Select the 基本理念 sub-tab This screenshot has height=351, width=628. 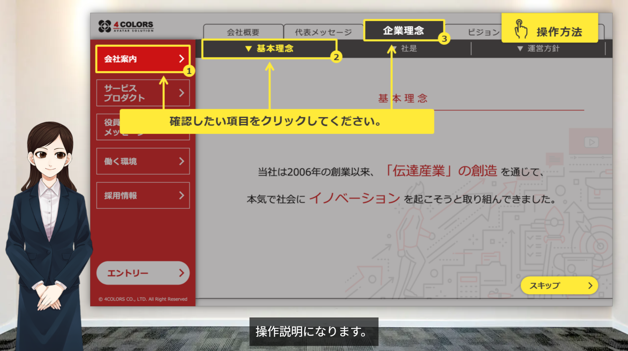269,49
